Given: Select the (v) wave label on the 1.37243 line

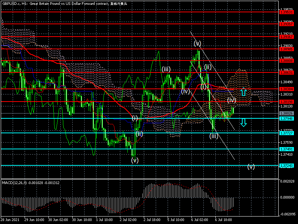Looking at the screenshot, I should click(x=251, y=167).
